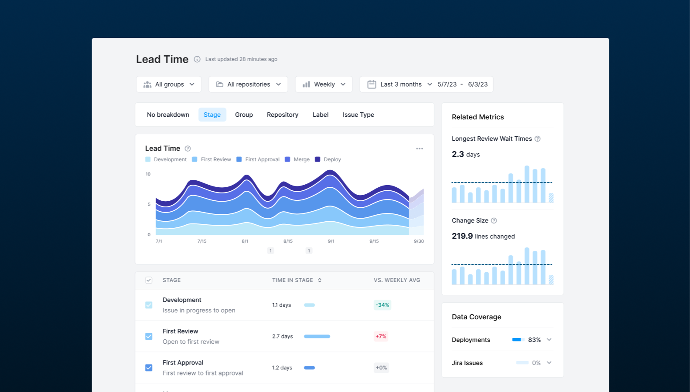Switch to the Repository breakdown tab
Screen dimensions: 690x392
[x=283, y=115]
